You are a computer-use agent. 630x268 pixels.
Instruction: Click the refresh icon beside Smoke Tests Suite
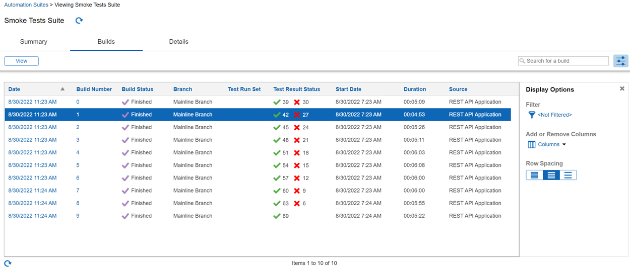(79, 21)
